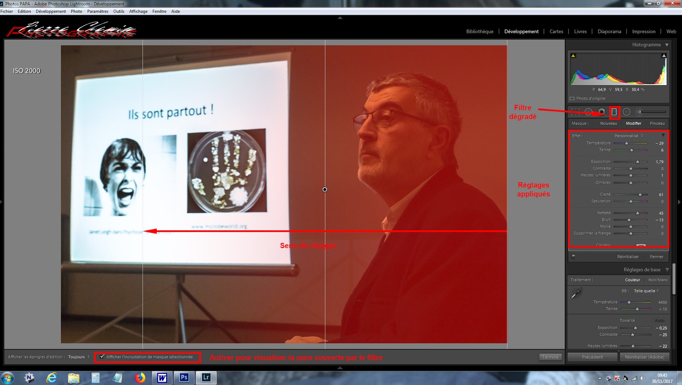Viewport: 682px width, 385px height.
Task: Show the bottom filmstrip panel
Action: [340, 368]
